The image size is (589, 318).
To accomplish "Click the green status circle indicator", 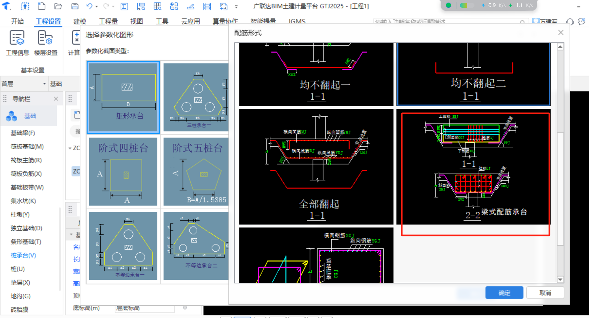I will pyautogui.click(x=448, y=5).
